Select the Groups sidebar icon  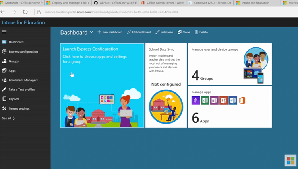coord(4,61)
